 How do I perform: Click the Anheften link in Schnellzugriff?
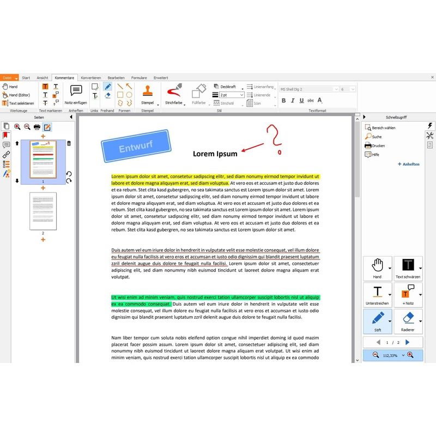[409, 164]
